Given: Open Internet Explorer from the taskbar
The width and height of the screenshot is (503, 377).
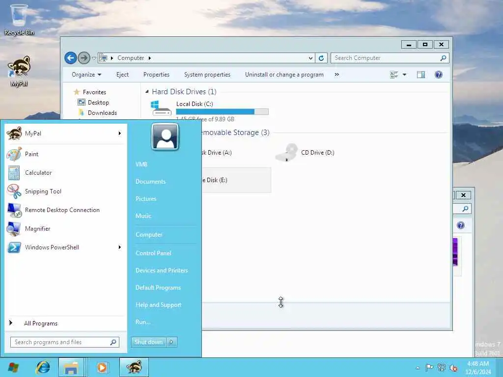Looking at the screenshot, I should coord(43,367).
